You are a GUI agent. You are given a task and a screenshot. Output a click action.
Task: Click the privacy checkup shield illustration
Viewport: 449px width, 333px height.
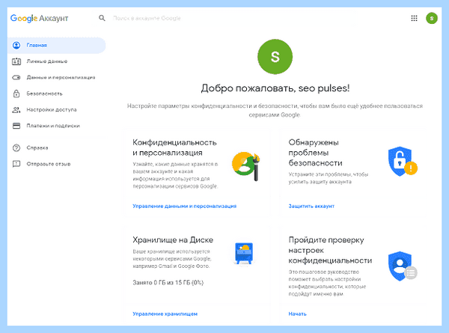[x=403, y=266]
